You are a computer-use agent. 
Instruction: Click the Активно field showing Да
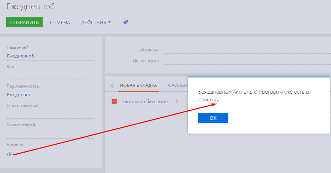(51, 154)
